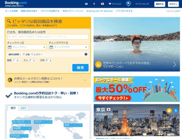Image resolution: width=182 pixels, height=139 pixels.
Task: Expand the アジア region dropdown
Action: [43, 122]
